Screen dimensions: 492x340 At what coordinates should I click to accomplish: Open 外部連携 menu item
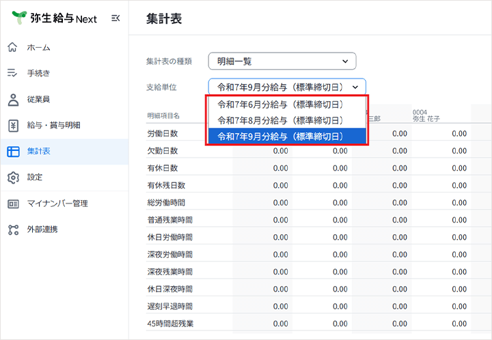(42, 229)
